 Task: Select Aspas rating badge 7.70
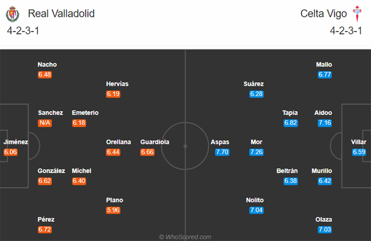click(222, 152)
